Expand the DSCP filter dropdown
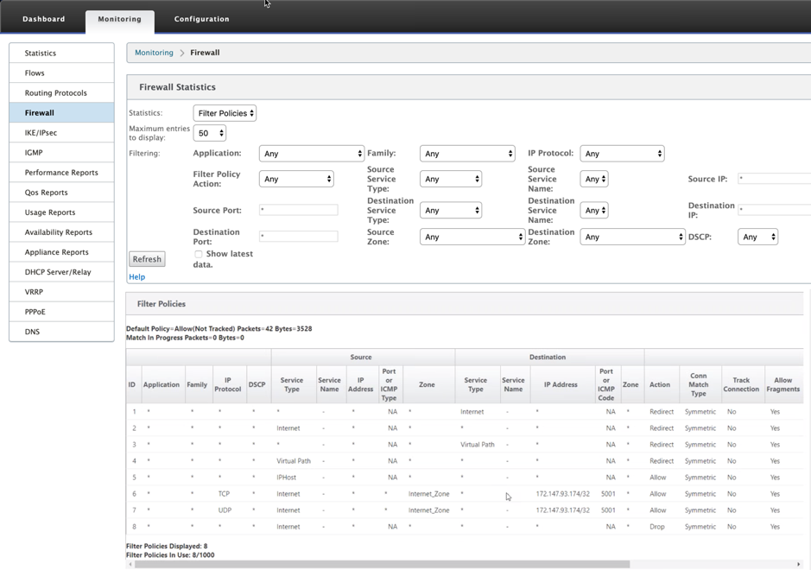This screenshot has width=811, height=570. 757,237
